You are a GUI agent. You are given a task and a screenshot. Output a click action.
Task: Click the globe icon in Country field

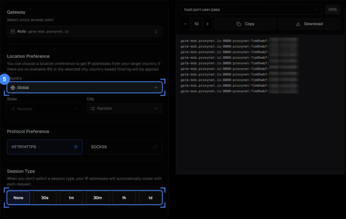coord(13,88)
